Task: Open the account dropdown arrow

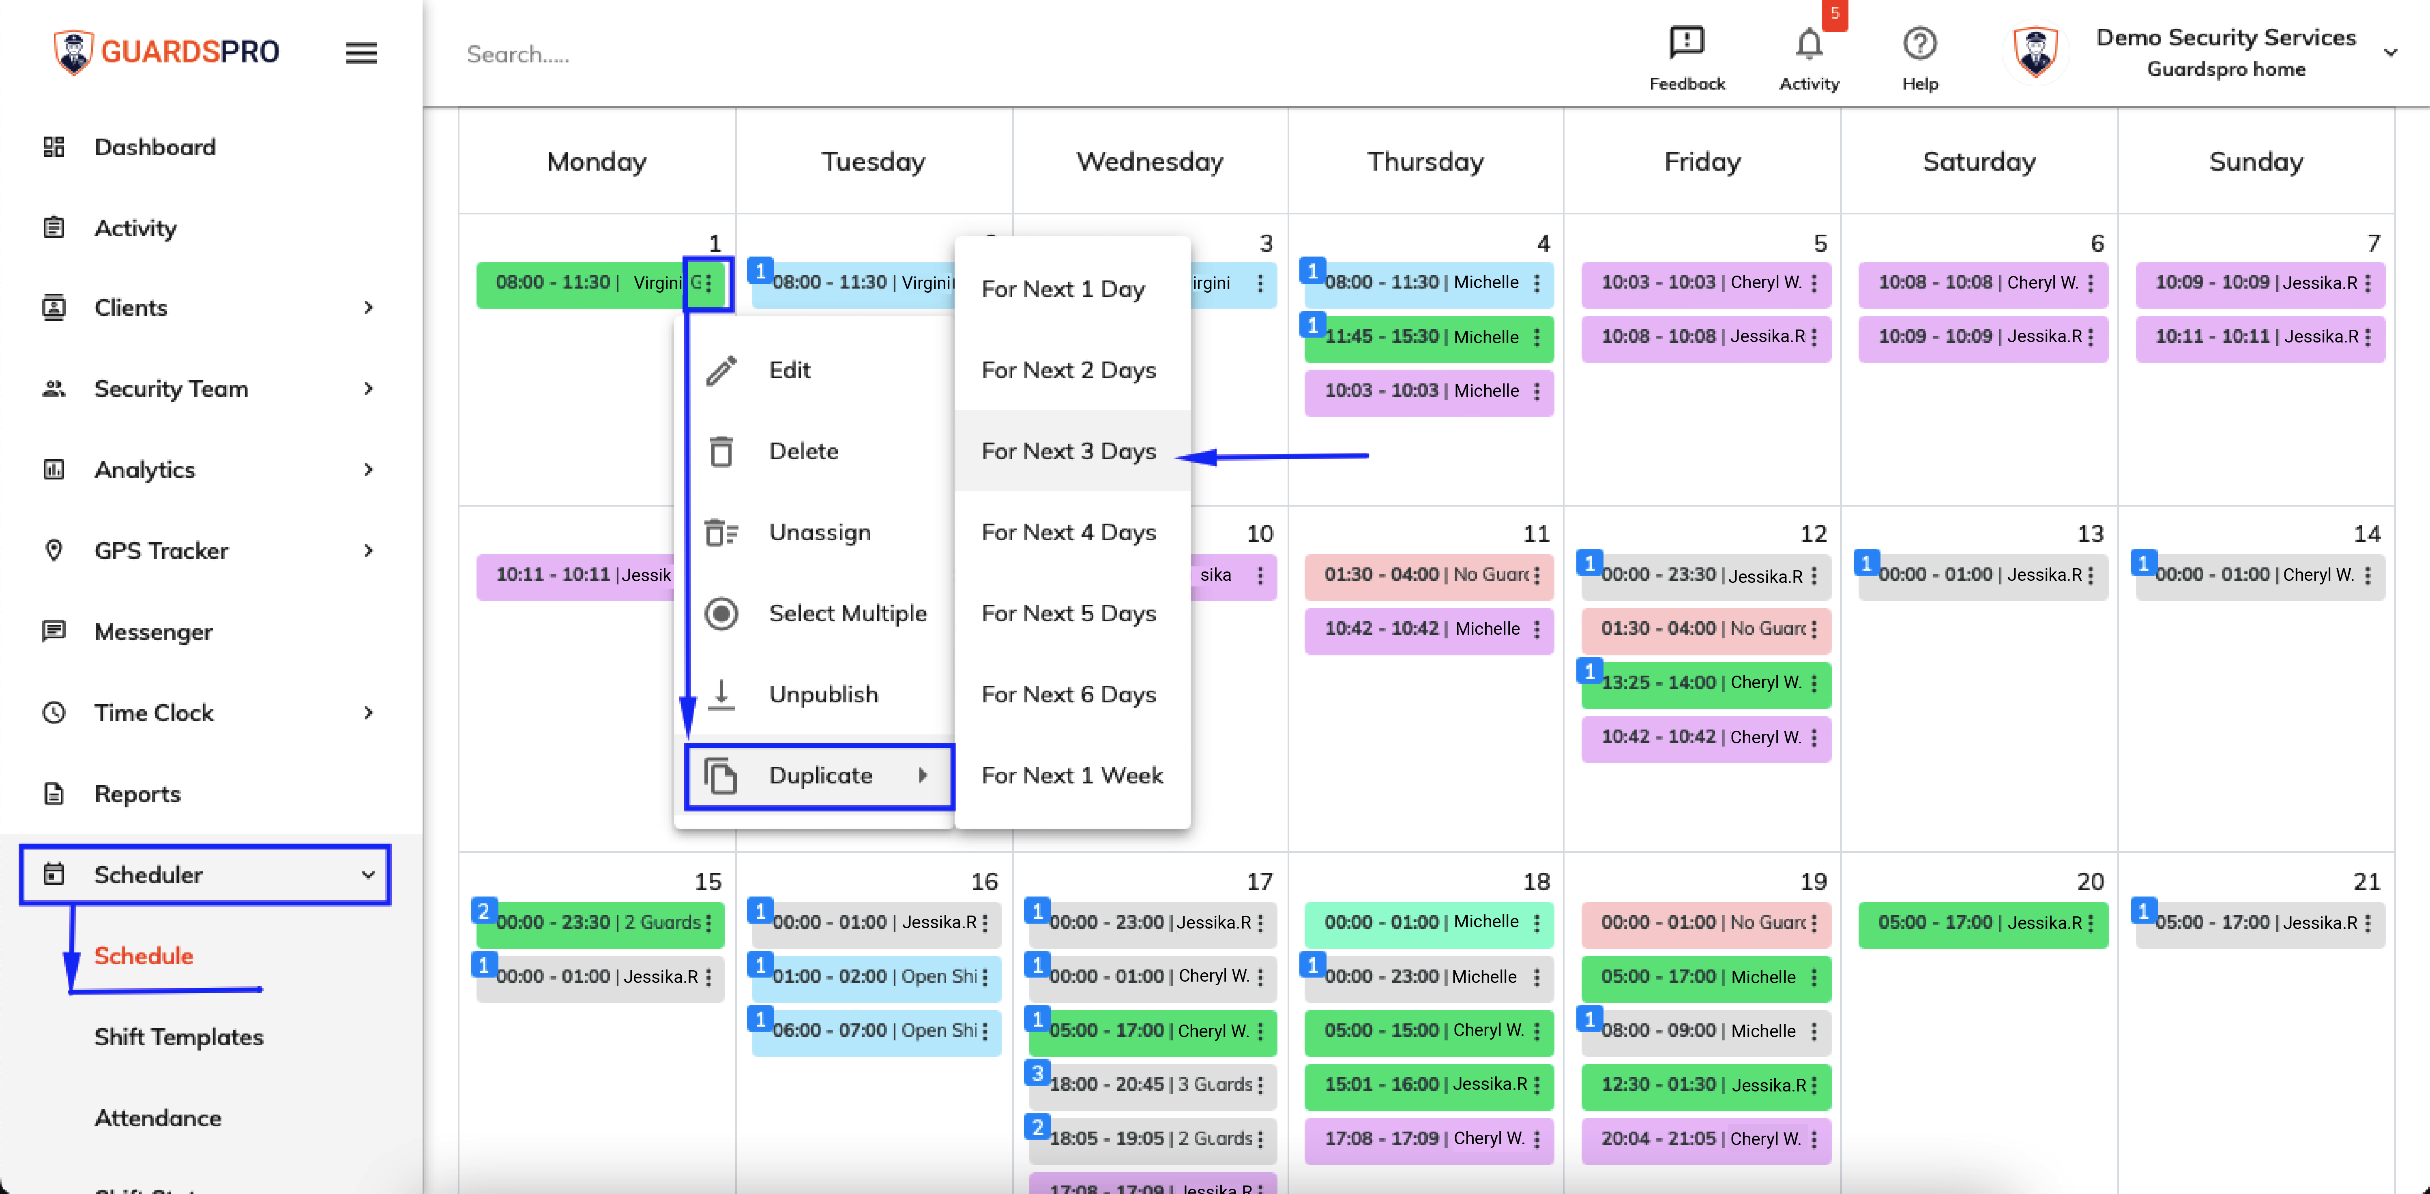Action: (x=2390, y=52)
